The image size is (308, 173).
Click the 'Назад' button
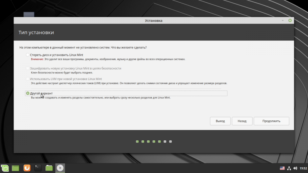242,121
